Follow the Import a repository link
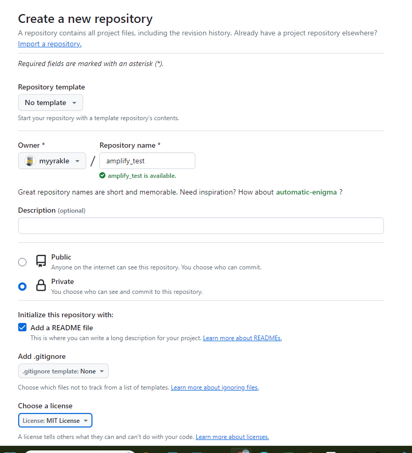The image size is (412, 453). [x=50, y=44]
